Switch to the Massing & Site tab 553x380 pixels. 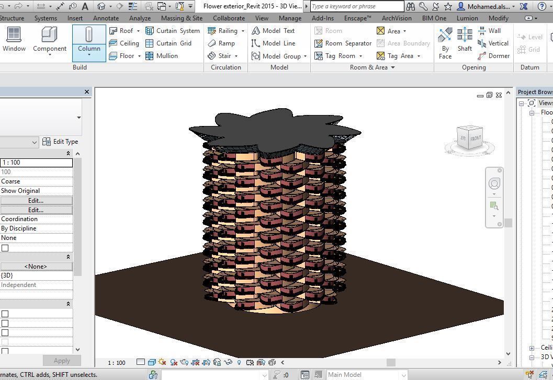[x=182, y=18]
